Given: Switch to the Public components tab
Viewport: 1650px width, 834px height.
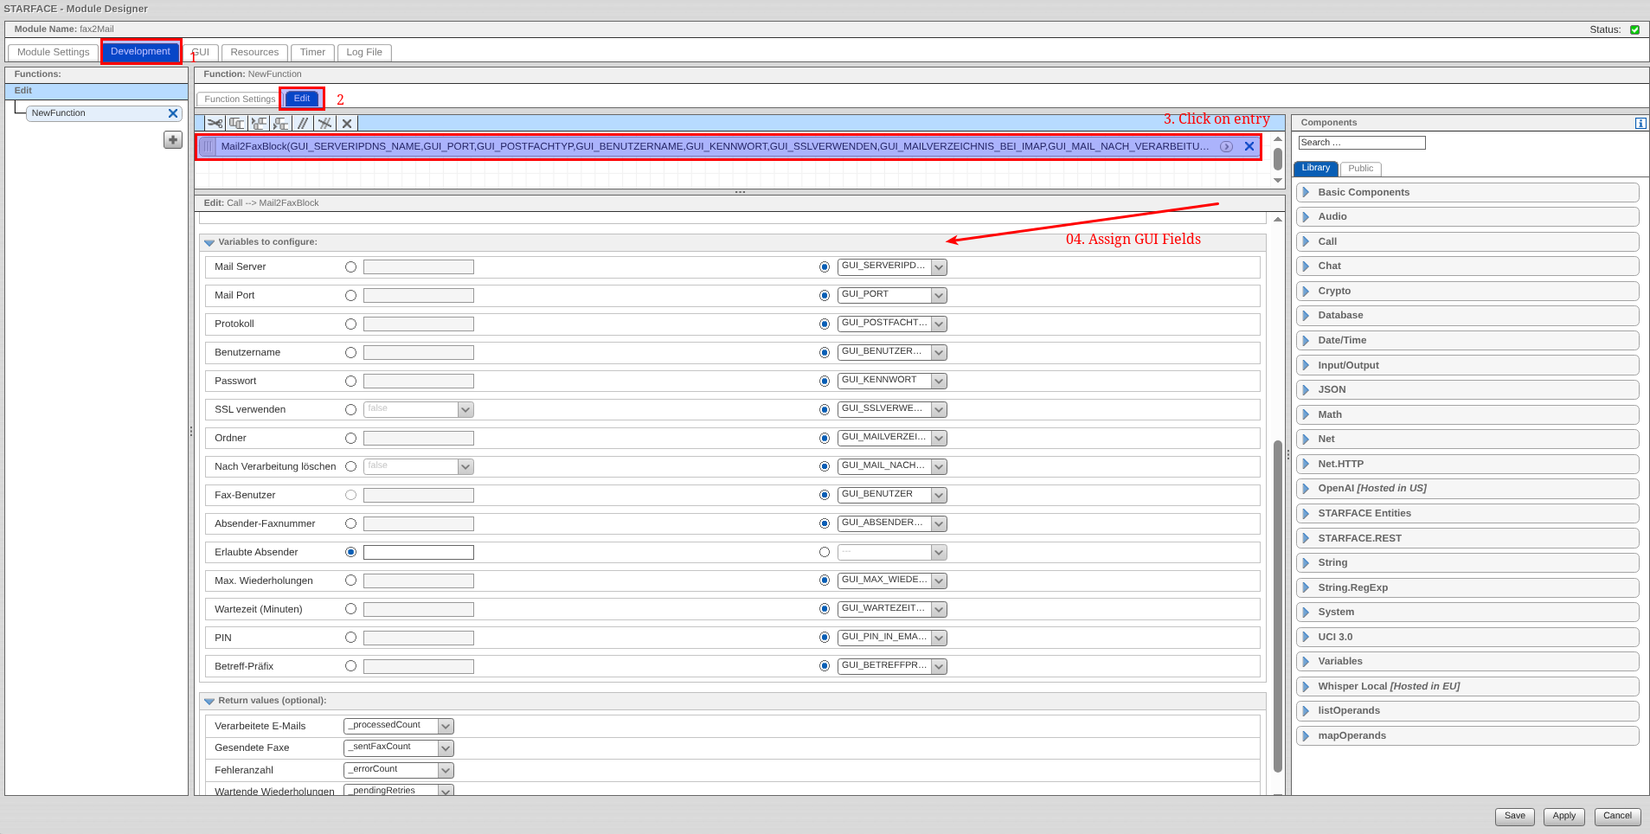Looking at the screenshot, I should pyautogui.click(x=1360, y=169).
